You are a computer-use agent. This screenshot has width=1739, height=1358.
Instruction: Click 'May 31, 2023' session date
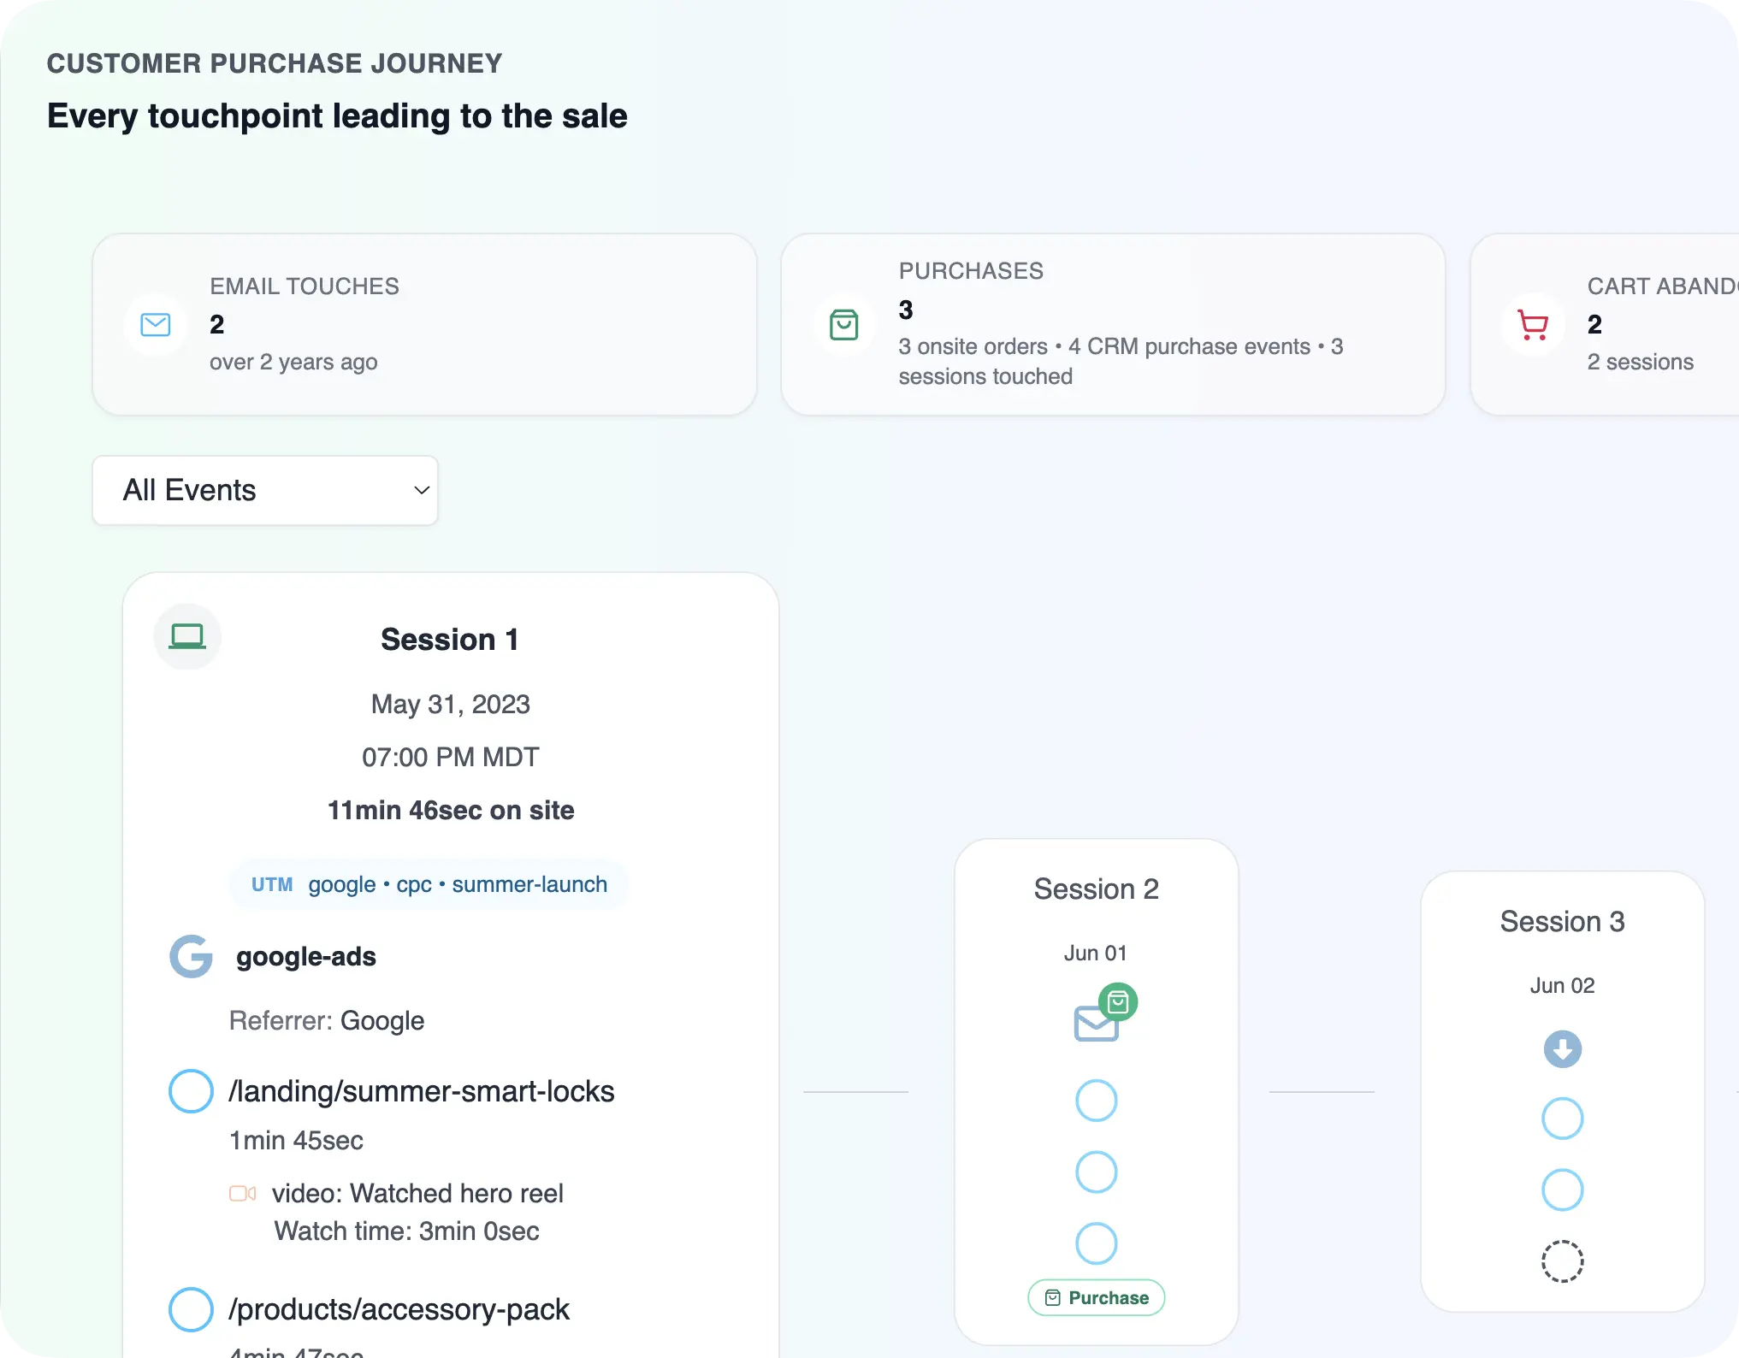click(x=451, y=705)
